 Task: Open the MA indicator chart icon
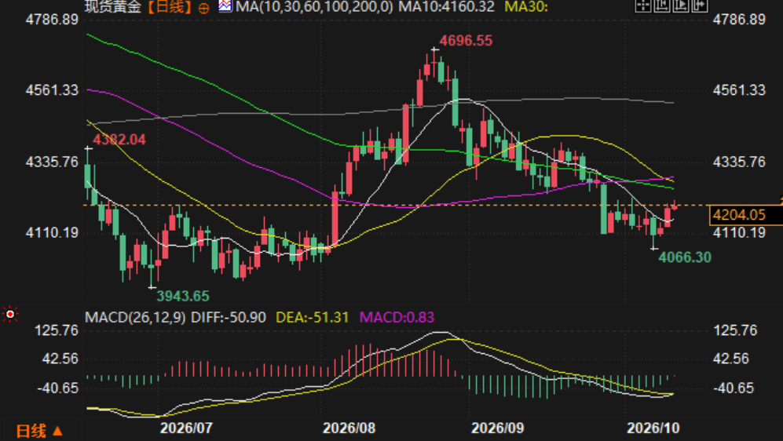coord(225,6)
